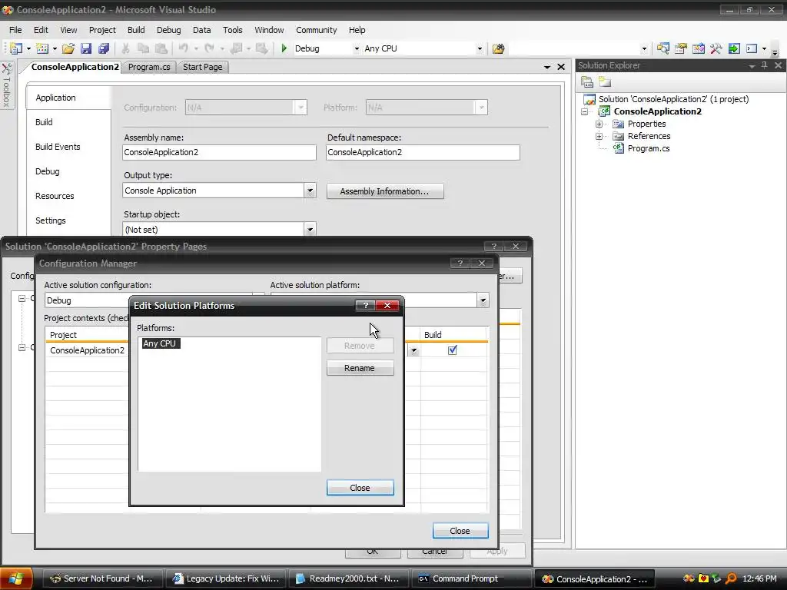The width and height of the screenshot is (787, 590).
Task: Click the help button in Configuration Manager title bar
Action: 460,264
